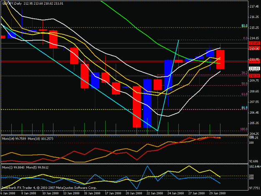This screenshot has height=196, width=261.
Task: Select the 207.55 price axis label
Action: coord(254,102)
